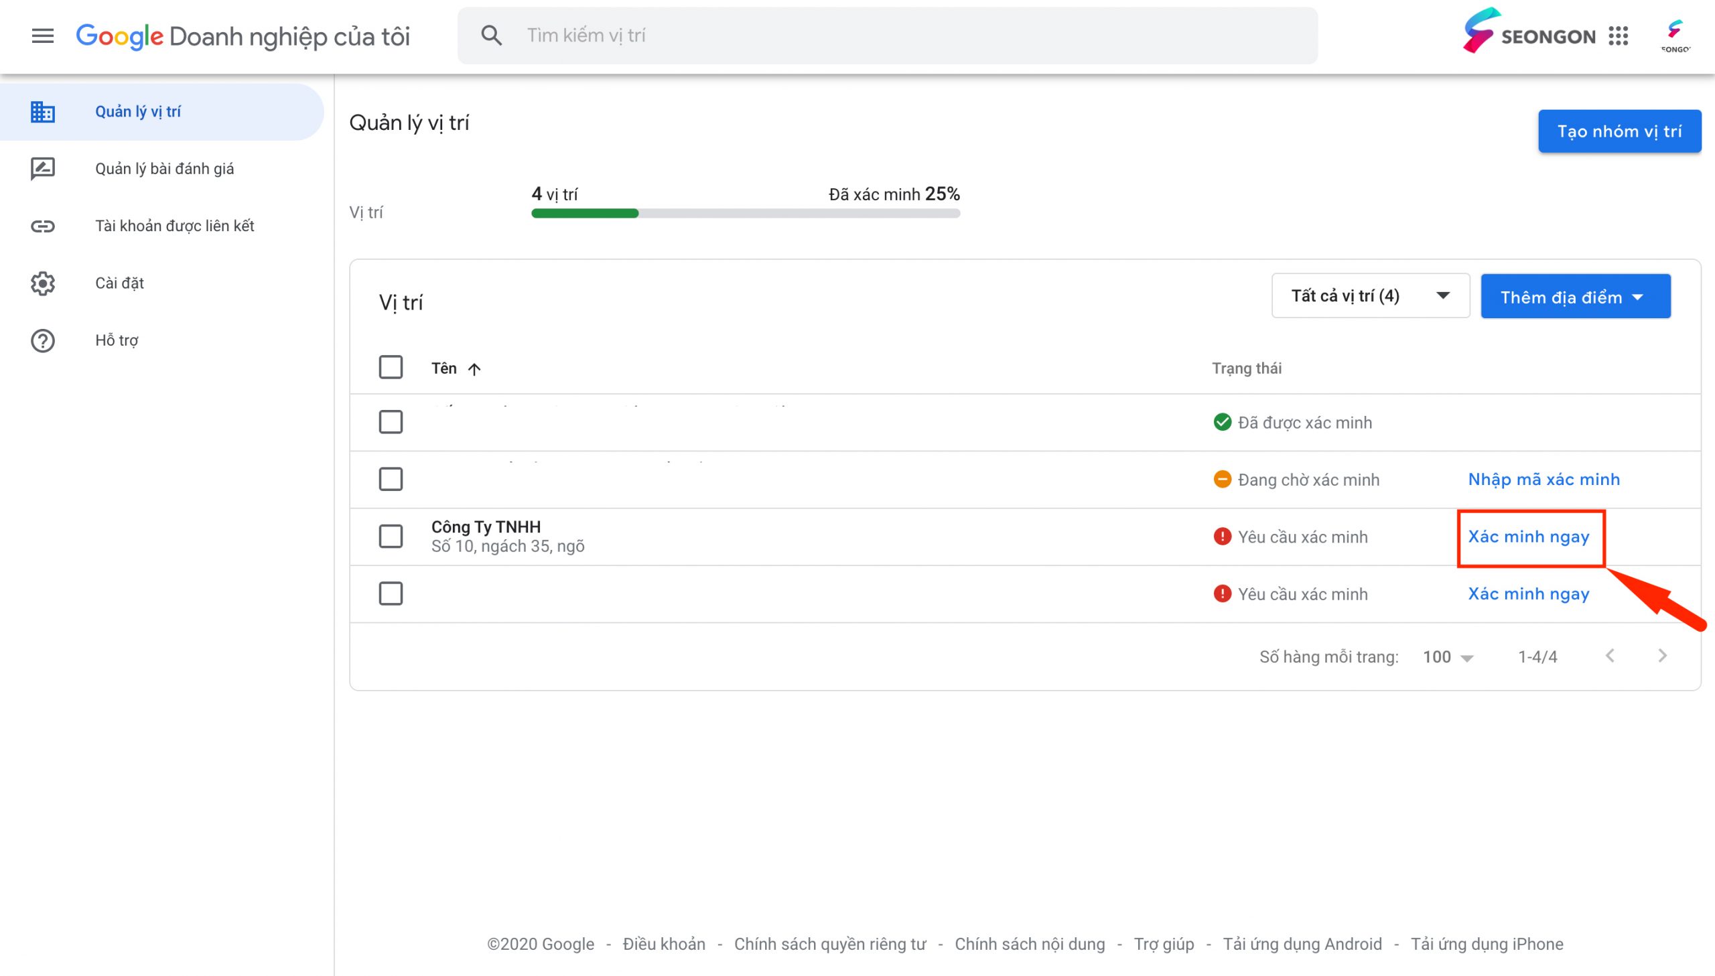Viewport: 1715px width, 976px height.
Task: Click the search magnifier icon
Action: coord(491,36)
